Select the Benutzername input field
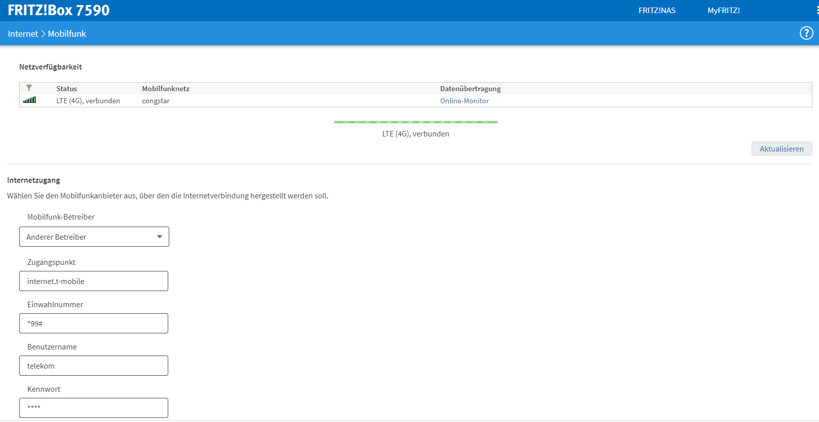819x422 pixels. pos(94,366)
